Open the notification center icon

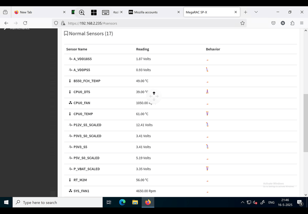coord(300,202)
